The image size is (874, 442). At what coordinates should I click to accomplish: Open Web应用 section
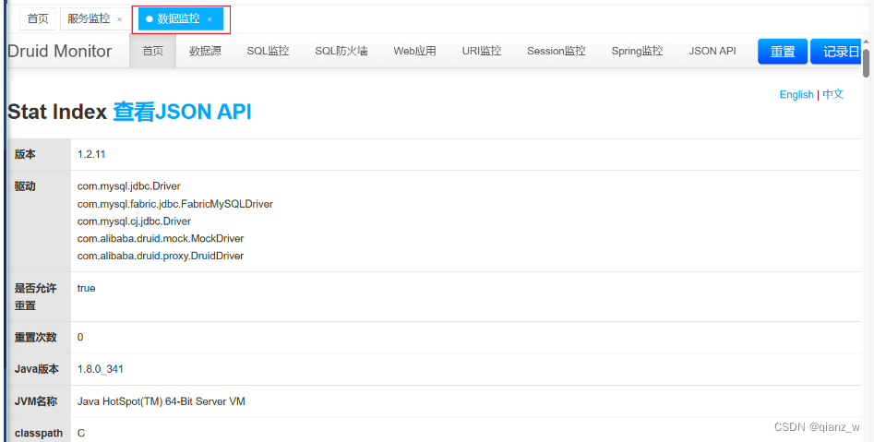(414, 52)
